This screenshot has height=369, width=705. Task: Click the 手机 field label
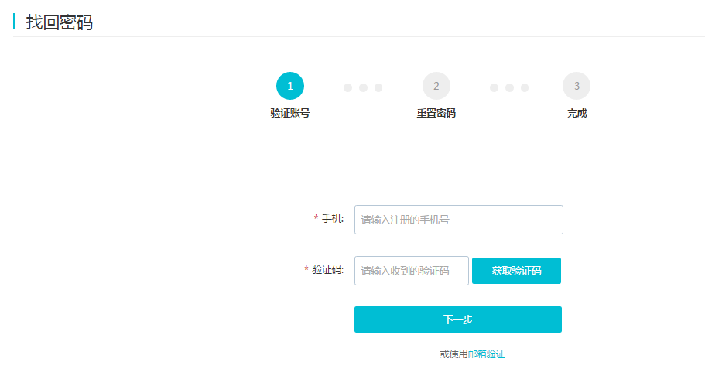[332, 218]
